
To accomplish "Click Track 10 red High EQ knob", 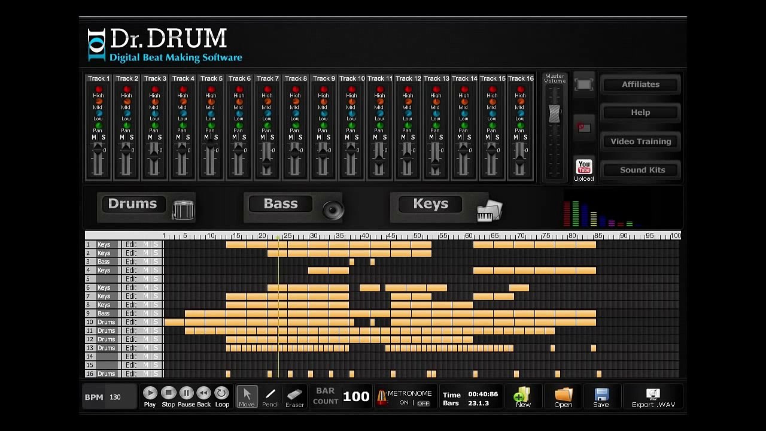I will pyautogui.click(x=351, y=90).
